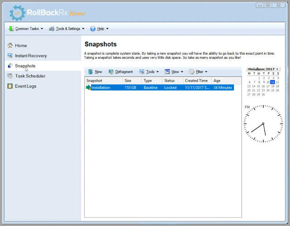Click the calendar month and year title
The image size is (290, 226).
click(x=261, y=69)
